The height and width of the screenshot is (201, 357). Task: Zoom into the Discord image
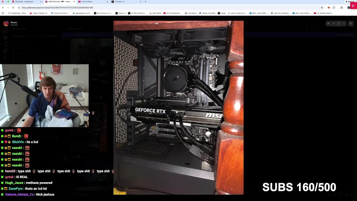(329, 23)
